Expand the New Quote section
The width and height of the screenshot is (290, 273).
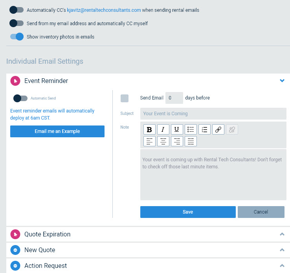[x=282, y=250]
